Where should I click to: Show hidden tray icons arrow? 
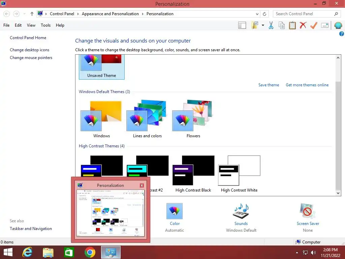[x=297, y=253]
